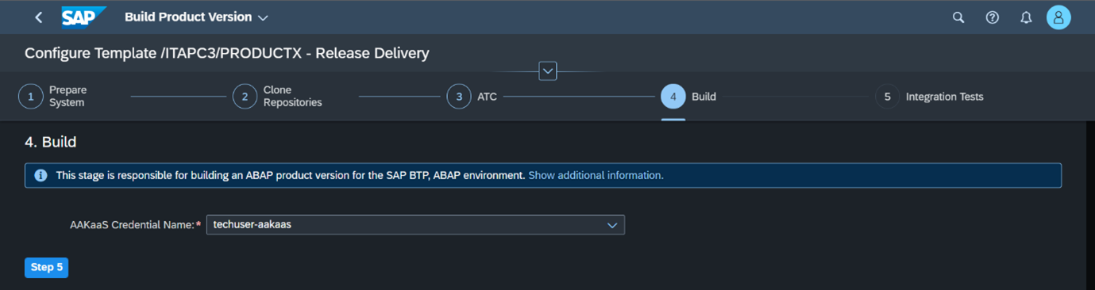
Task: Click the Step 5 button
Action: click(x=47, y=268)
